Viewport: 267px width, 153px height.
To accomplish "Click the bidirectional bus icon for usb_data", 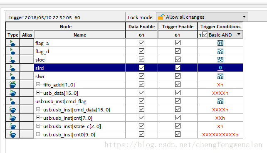I will click(x=12, y=93).
